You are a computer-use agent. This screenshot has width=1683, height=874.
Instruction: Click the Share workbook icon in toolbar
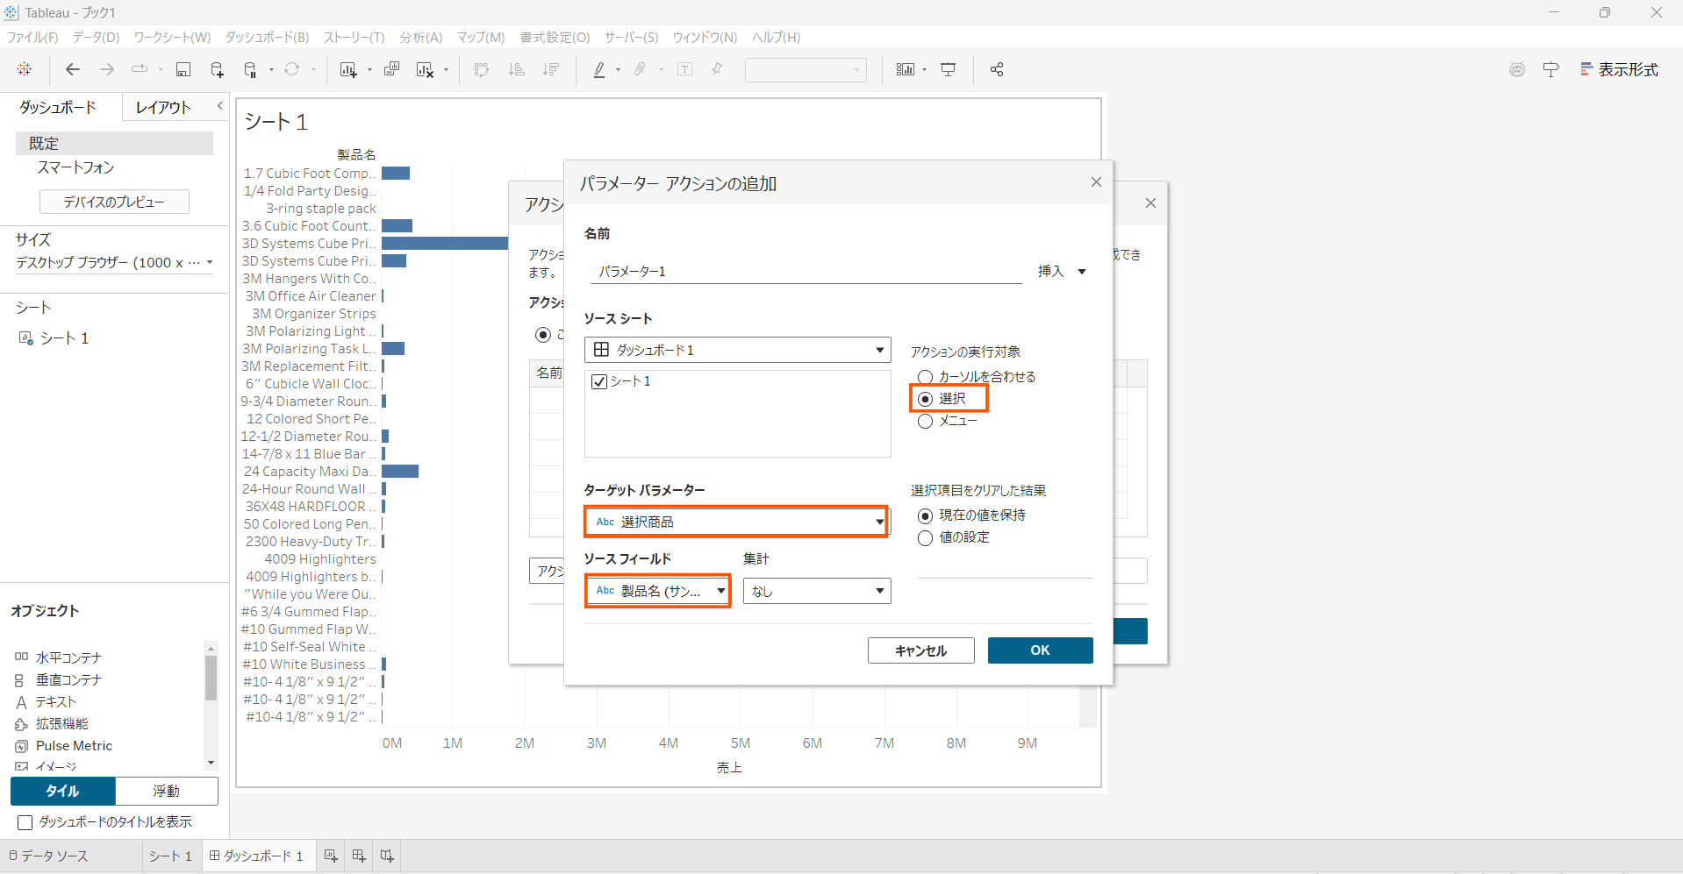coord(997,69)
